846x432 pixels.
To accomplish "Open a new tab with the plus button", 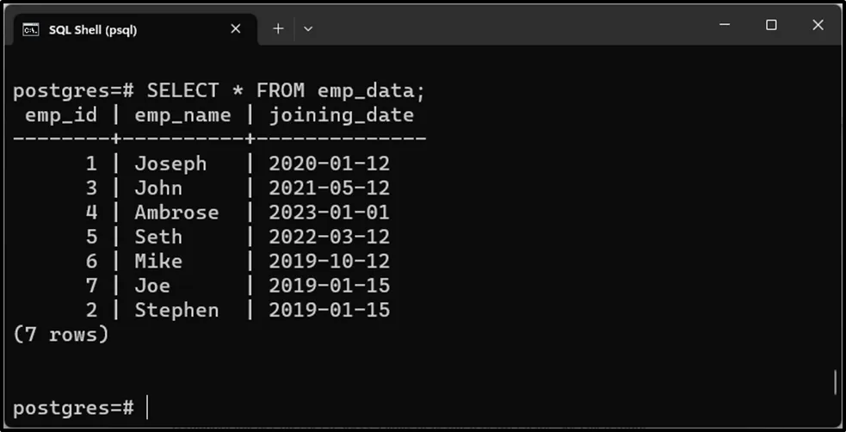I will 278,28.
